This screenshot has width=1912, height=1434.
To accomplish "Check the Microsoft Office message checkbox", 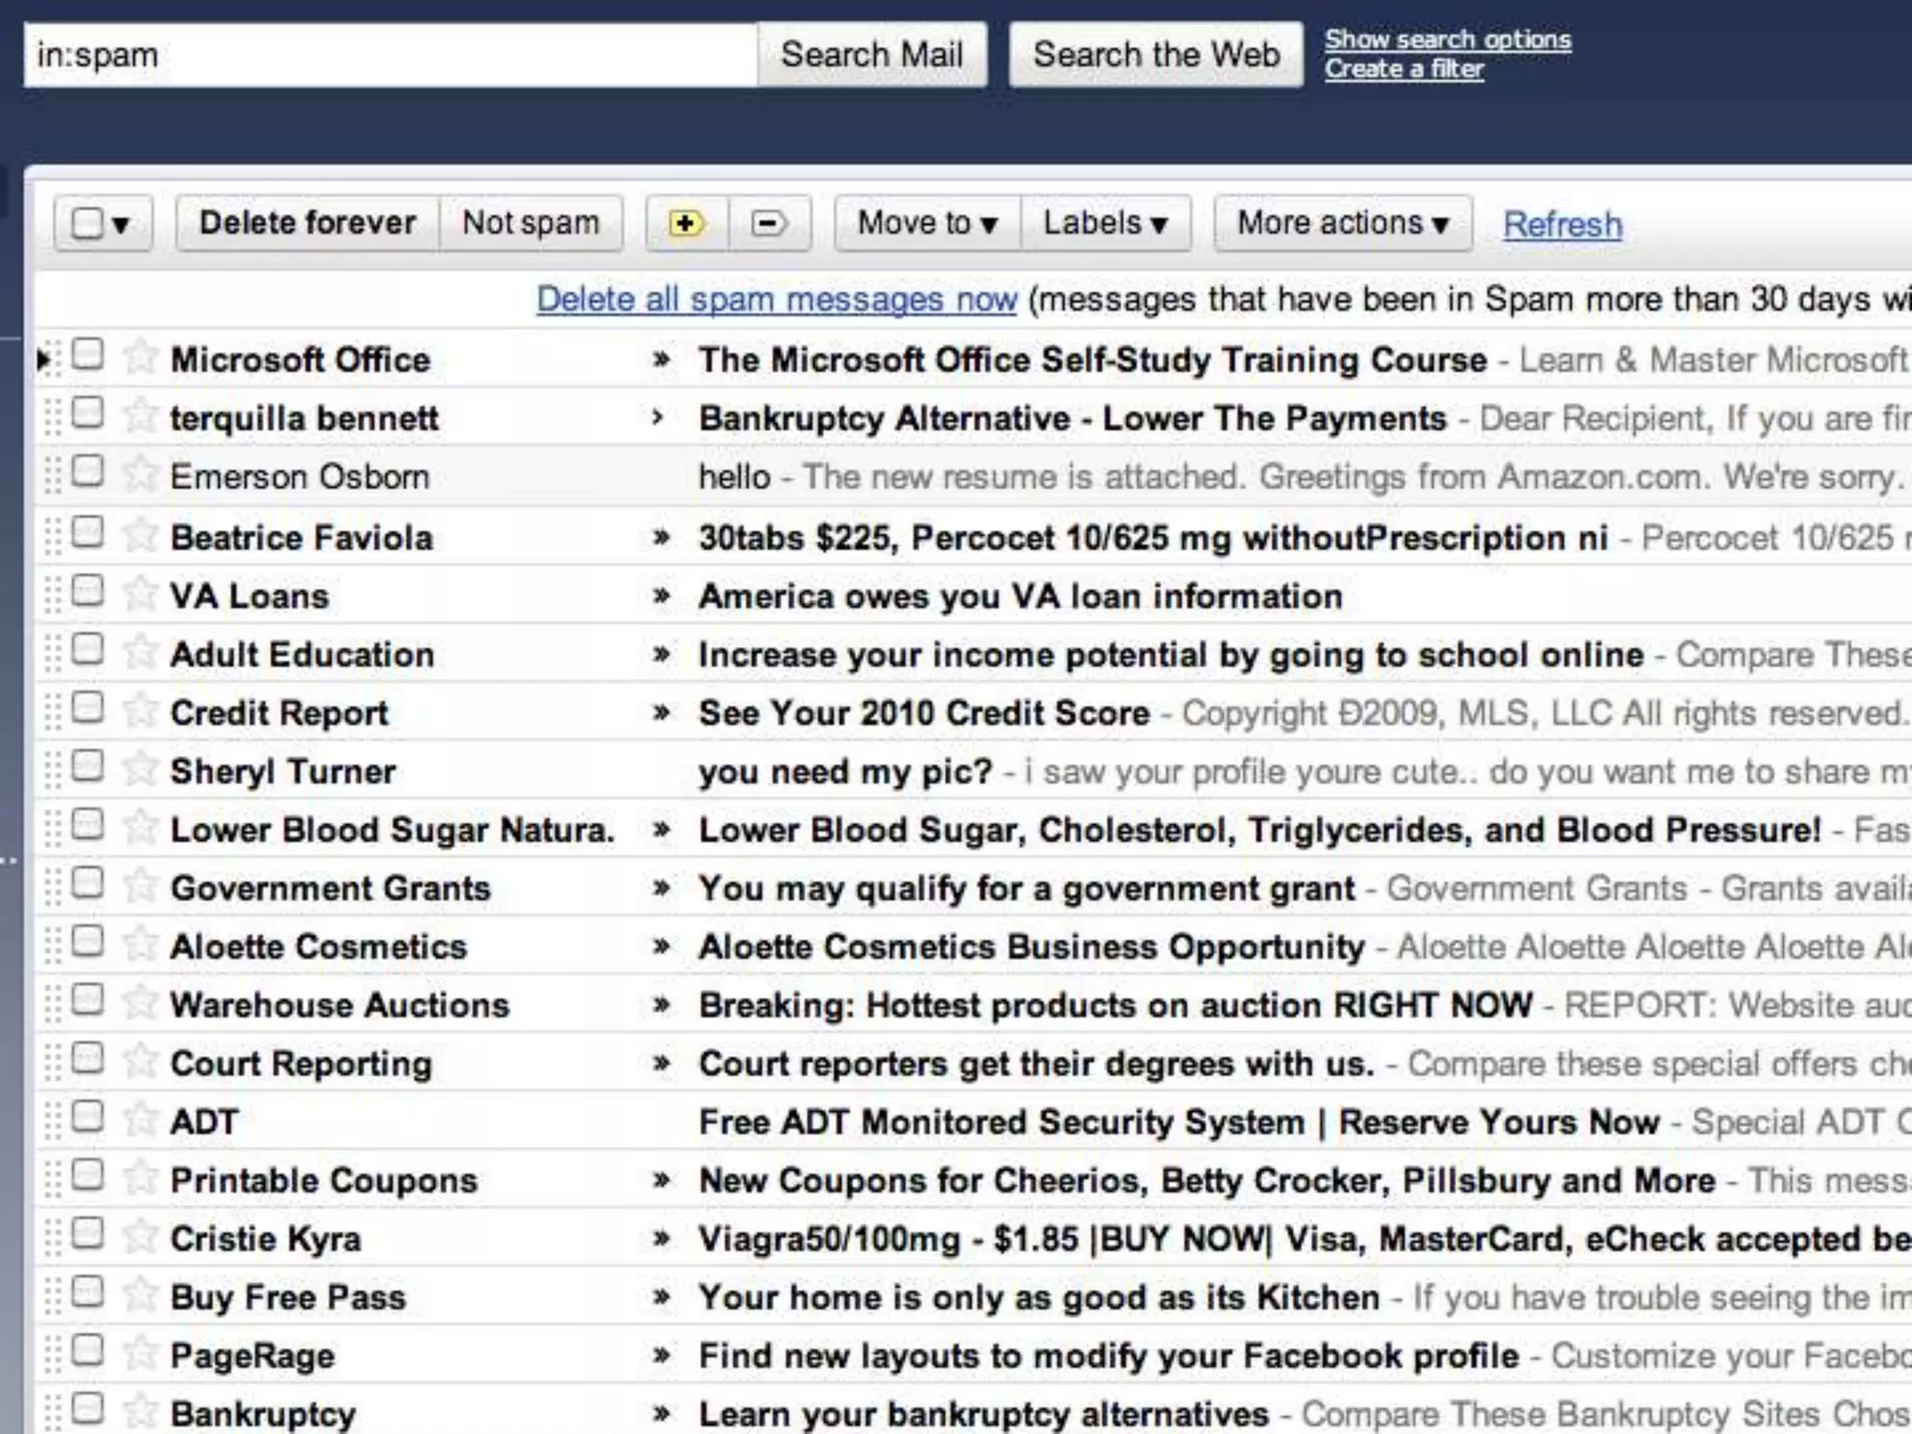I will coord(88,355).
